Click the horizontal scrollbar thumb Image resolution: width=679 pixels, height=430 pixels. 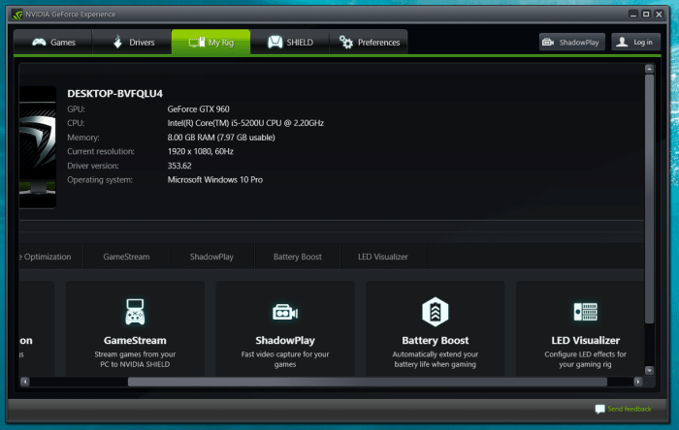(x=368, y=382)
